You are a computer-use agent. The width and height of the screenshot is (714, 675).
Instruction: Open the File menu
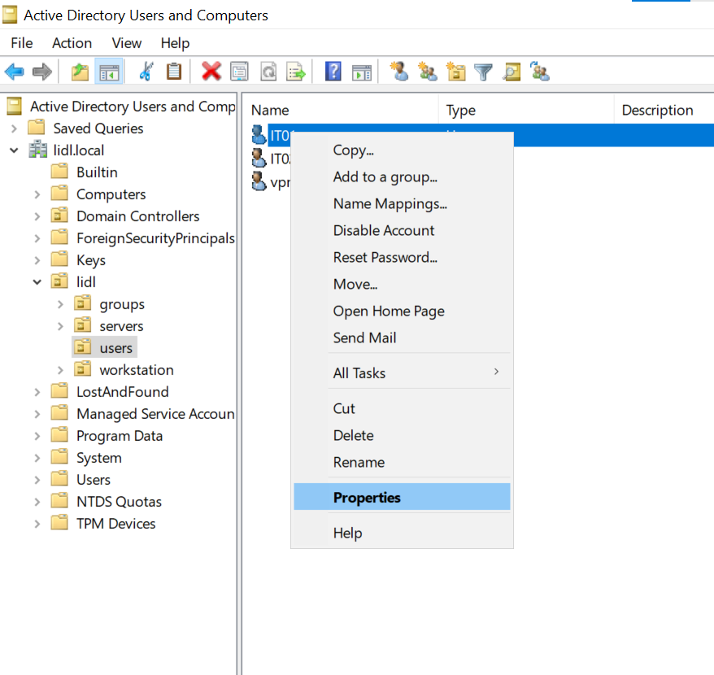[x=22, y=43]
